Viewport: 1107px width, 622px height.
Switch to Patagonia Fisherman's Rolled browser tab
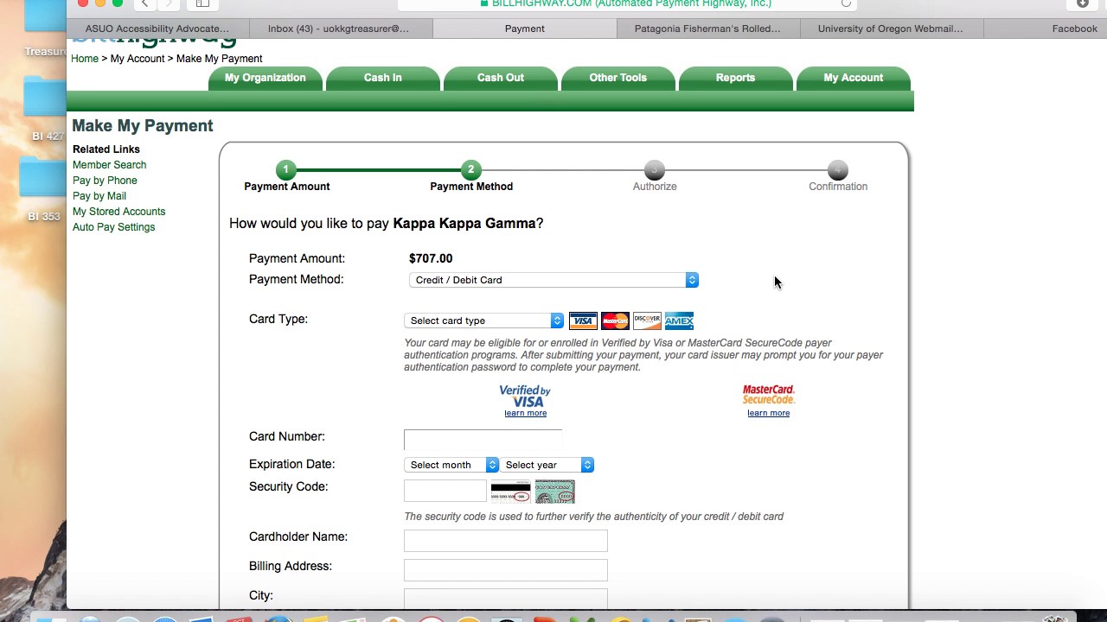(x=707, y=29)
